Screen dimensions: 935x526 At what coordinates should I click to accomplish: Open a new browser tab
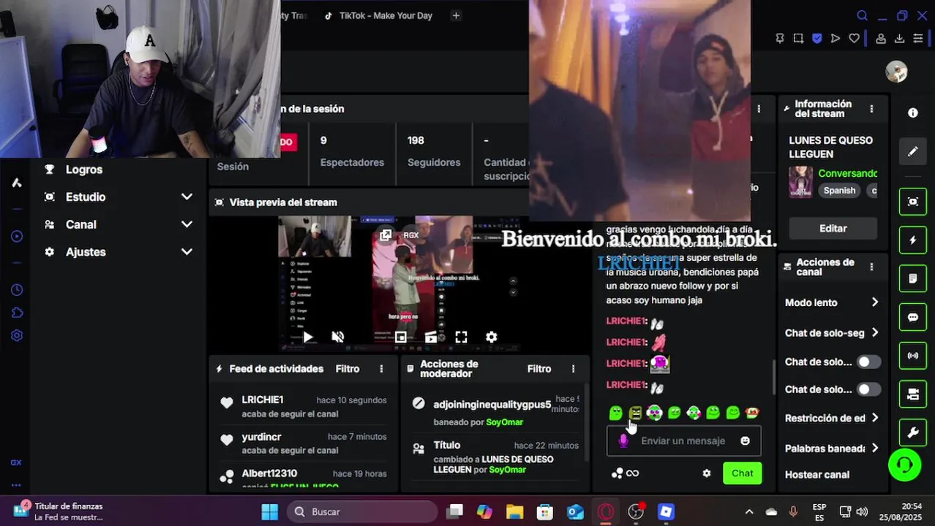[x=456, y=15]
